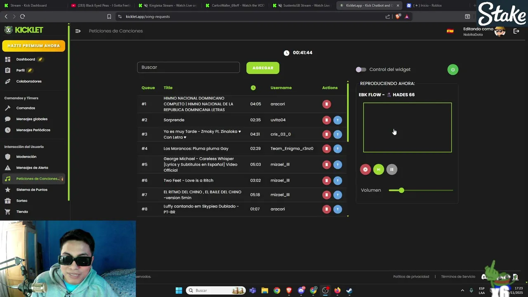Image resolution: width=528 pixels, height=297 pixels.
Task: Open Términos de Servicio link
Action: click(458, 277)
